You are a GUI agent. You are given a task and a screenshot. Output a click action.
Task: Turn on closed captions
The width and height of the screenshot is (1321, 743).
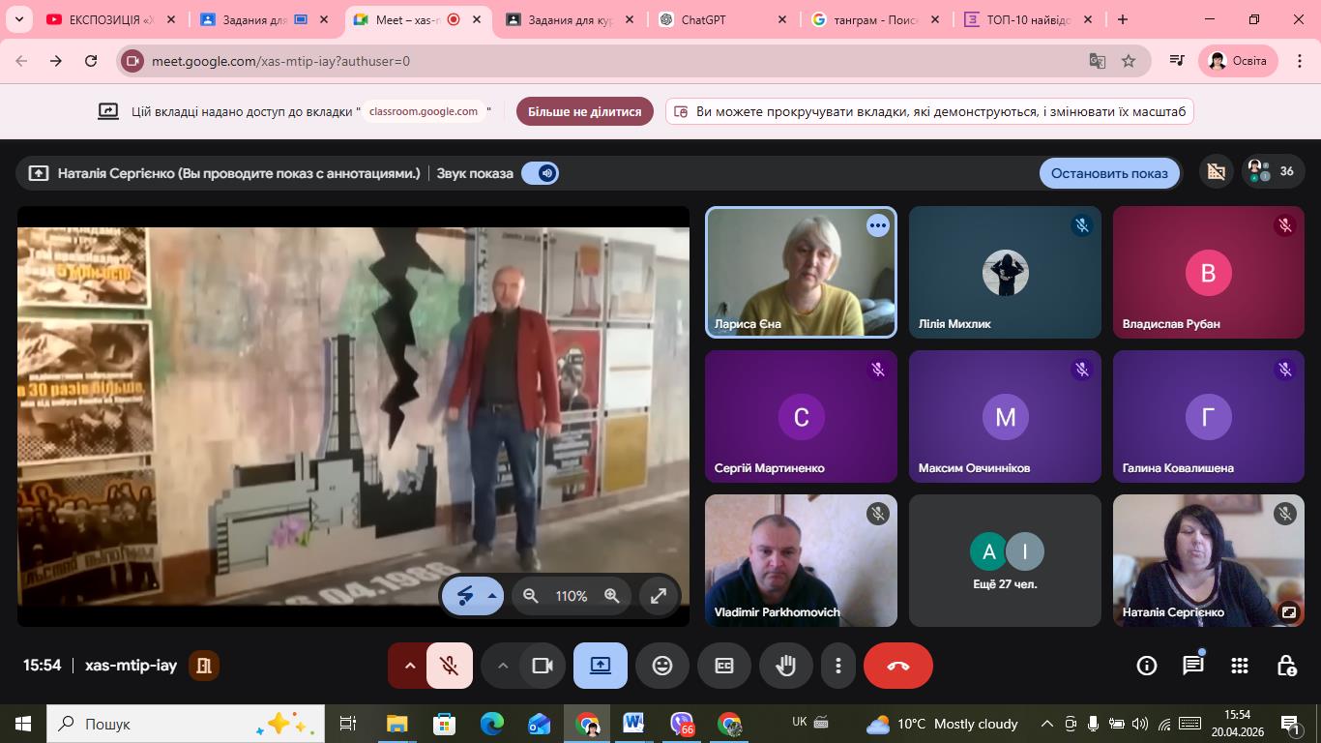724,666
